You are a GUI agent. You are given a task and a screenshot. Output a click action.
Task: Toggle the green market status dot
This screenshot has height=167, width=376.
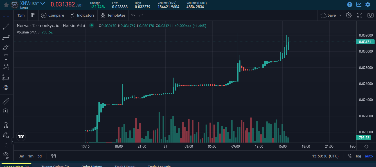pos(91,26)
